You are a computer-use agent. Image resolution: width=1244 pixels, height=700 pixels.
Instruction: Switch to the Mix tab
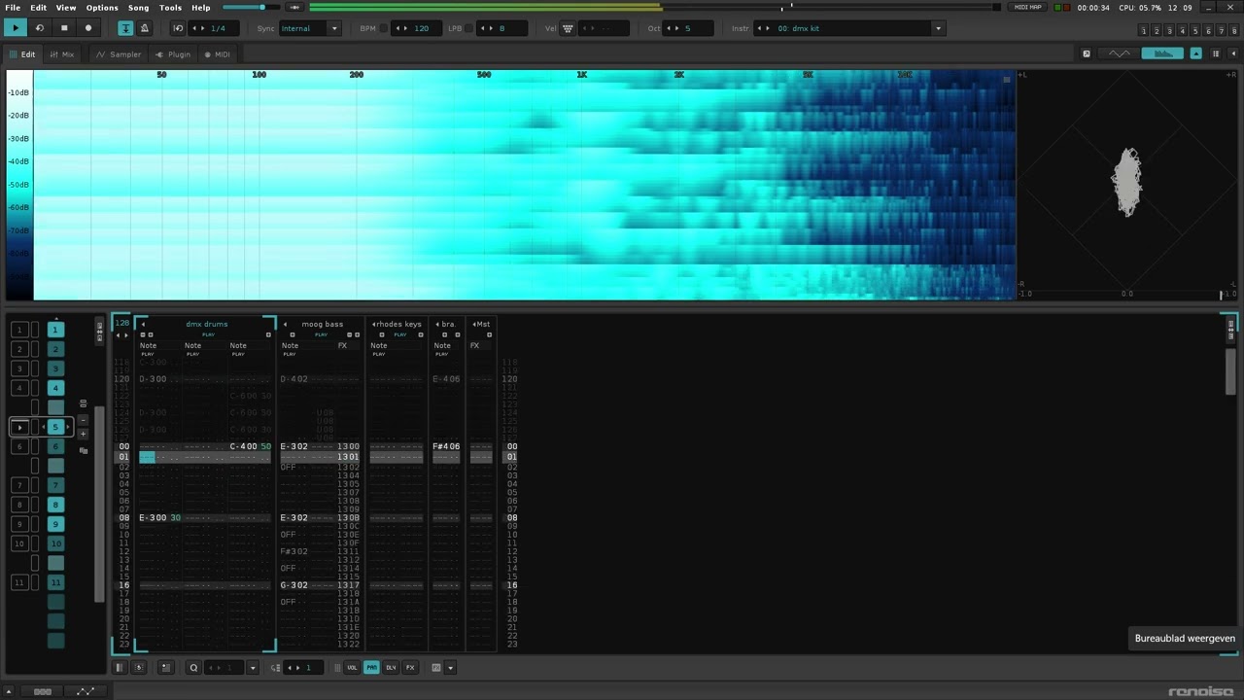(x=61, y=54)
